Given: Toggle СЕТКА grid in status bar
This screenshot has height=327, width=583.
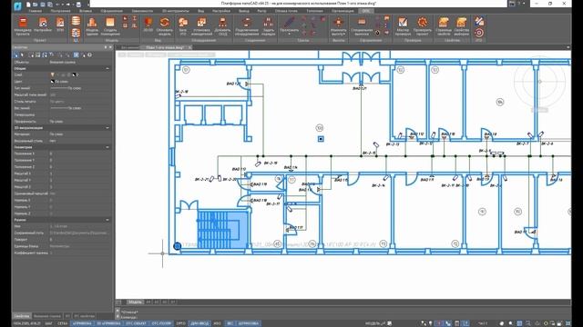Looking at the screenshot, I should click(x=62, y=323).
